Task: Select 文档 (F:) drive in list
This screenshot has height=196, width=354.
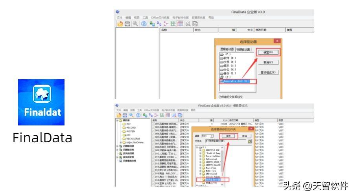Action: click(228, 62)
